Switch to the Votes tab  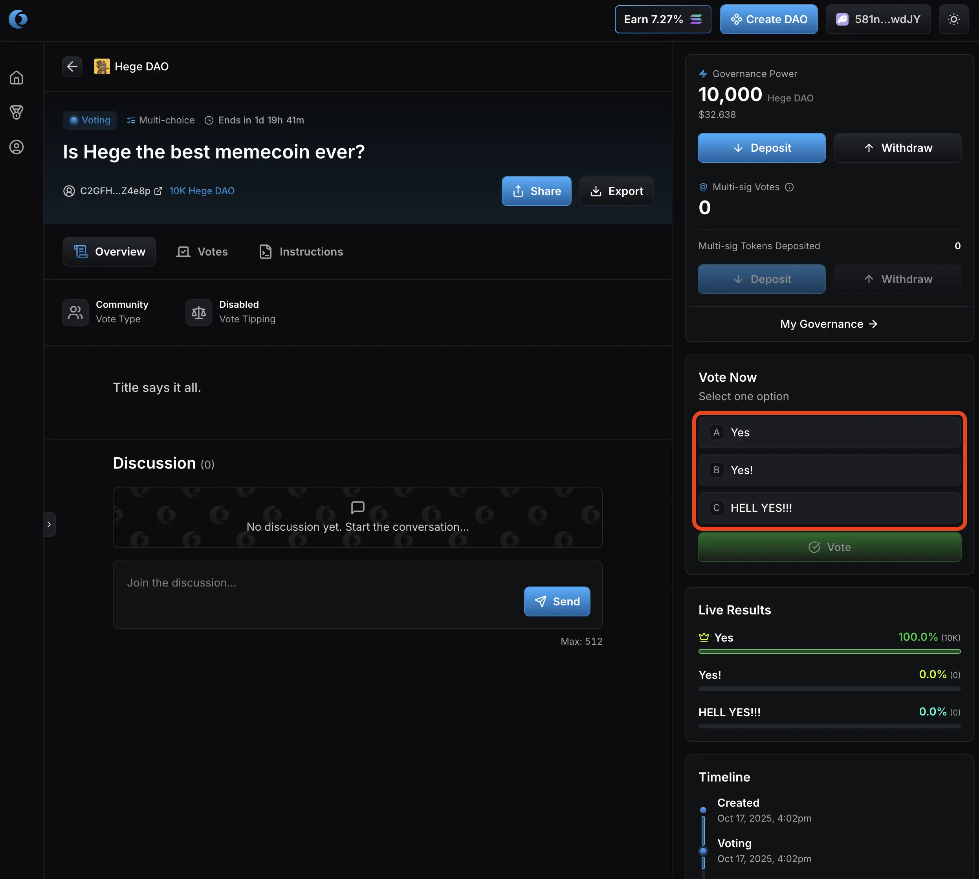(202, 252)
